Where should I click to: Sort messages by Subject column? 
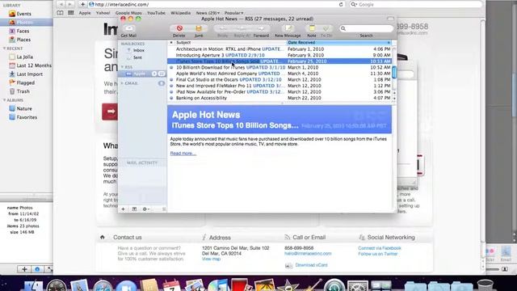tap(230, 43)
